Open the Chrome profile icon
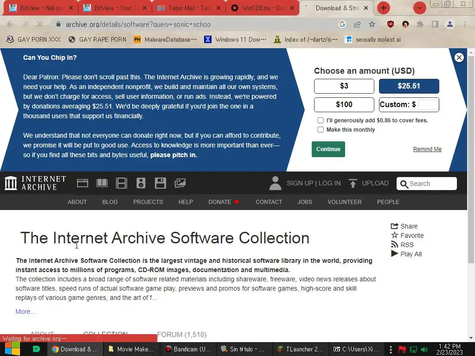Viewport: 475px width, 356px height. pyautogui.click(x=450, y=24)
